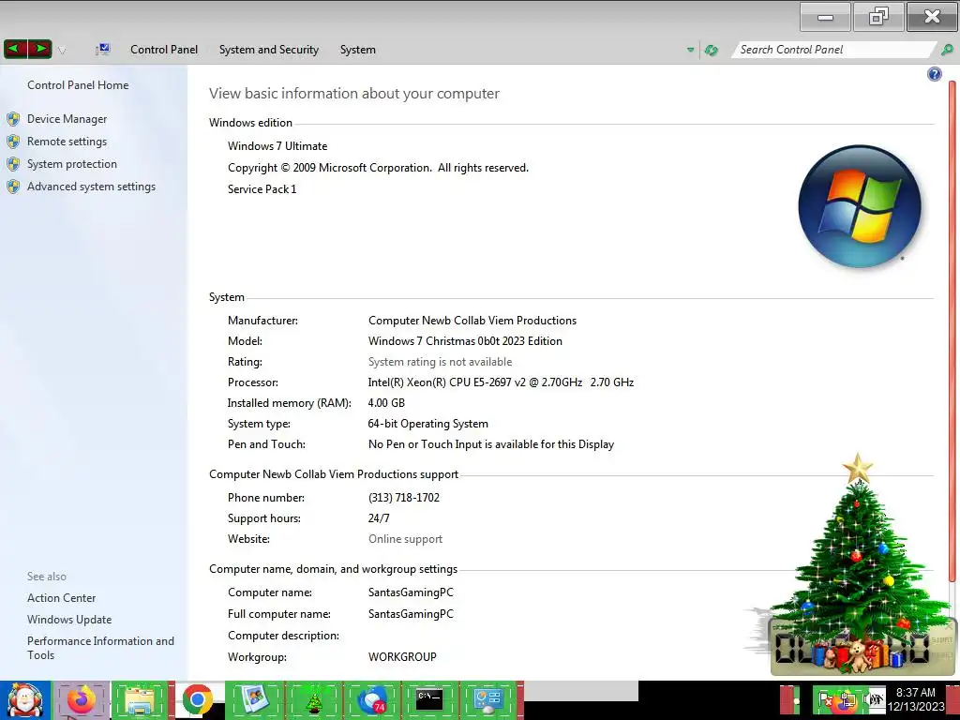Open the clock showing 8:37 AM

[916, 699]
